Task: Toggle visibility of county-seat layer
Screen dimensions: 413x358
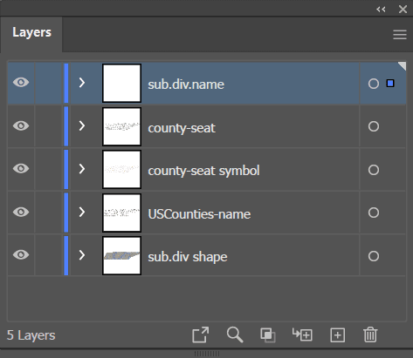Action: pos(21,125)
